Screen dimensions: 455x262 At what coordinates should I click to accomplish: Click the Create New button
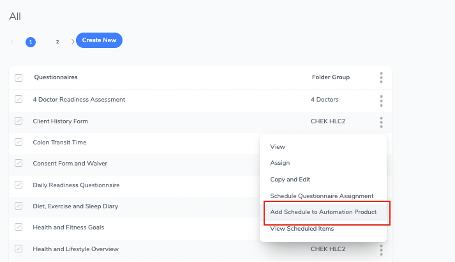[100, 40]
